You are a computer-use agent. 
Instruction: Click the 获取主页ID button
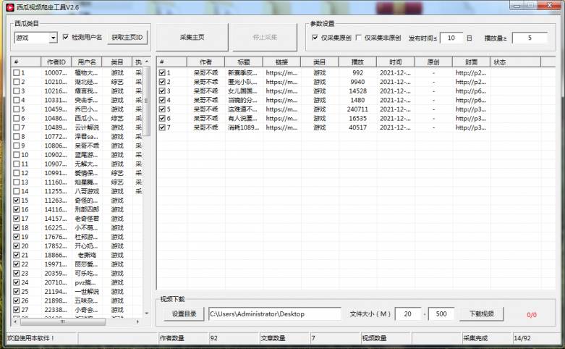click(127, 38)
